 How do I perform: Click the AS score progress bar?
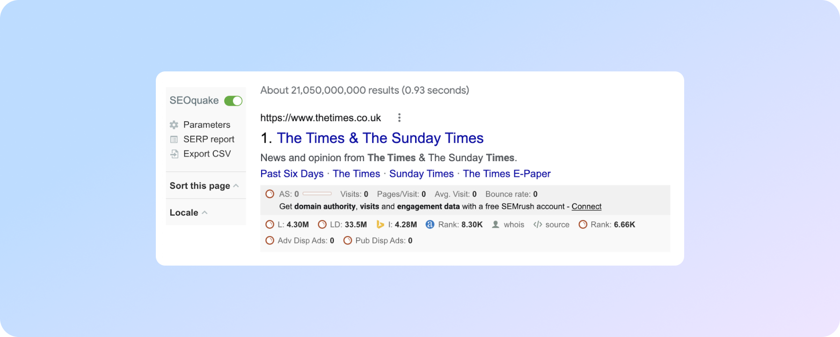317,193
